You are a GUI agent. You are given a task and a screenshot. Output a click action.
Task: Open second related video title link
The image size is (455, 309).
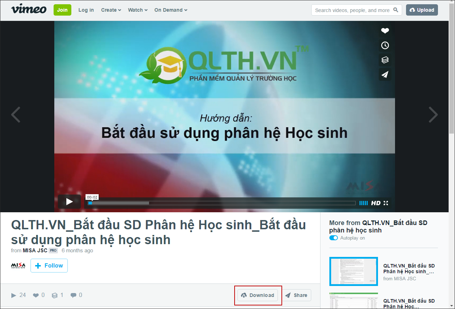(409, 303)
